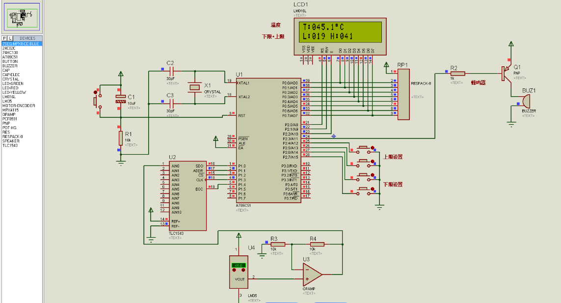Select POT-HG in the device list
The width and height of the screenshot is (561, 303).
(x=10, y=128)
